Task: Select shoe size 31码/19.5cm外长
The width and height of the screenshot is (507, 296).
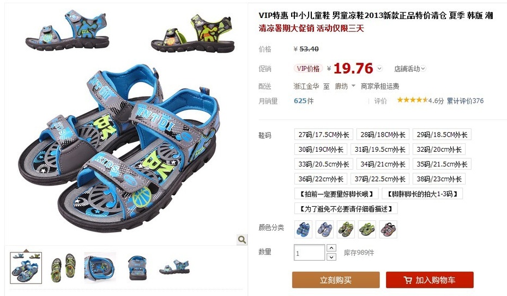Action: [x=380, y=150]
